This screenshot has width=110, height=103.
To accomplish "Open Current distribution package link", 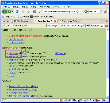I will pyautogui.click(x=26, y=36).
